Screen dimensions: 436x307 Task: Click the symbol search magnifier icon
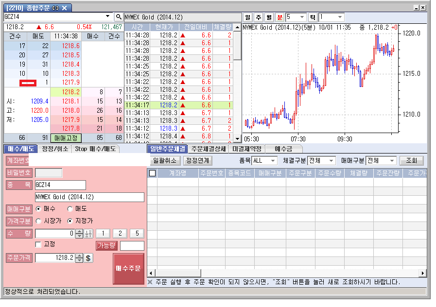tap(118, 17)
